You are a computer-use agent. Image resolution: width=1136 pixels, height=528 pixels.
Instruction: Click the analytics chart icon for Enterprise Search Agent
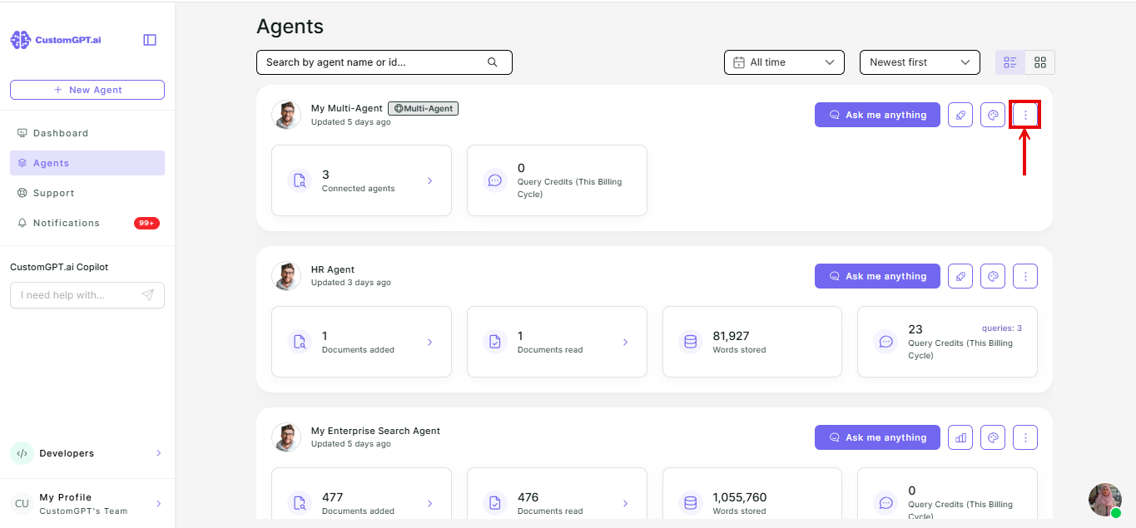960,437
